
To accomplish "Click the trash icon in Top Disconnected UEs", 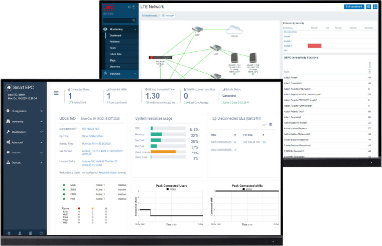I will tap(271, 124).
